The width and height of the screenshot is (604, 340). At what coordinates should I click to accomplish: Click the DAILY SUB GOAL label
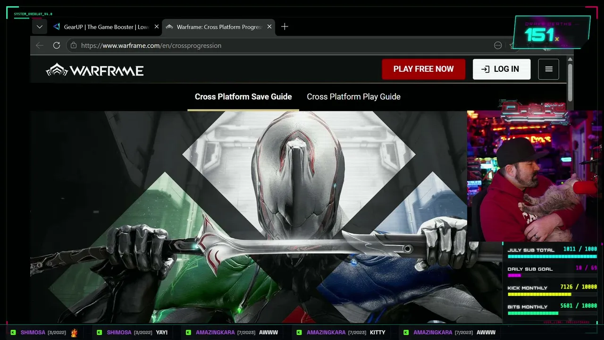(x=530, y=269)
